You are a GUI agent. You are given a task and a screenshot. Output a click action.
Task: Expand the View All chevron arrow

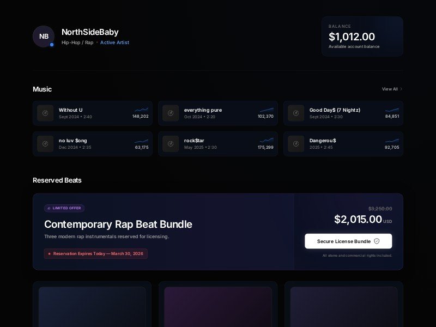[x=401, y=89]
